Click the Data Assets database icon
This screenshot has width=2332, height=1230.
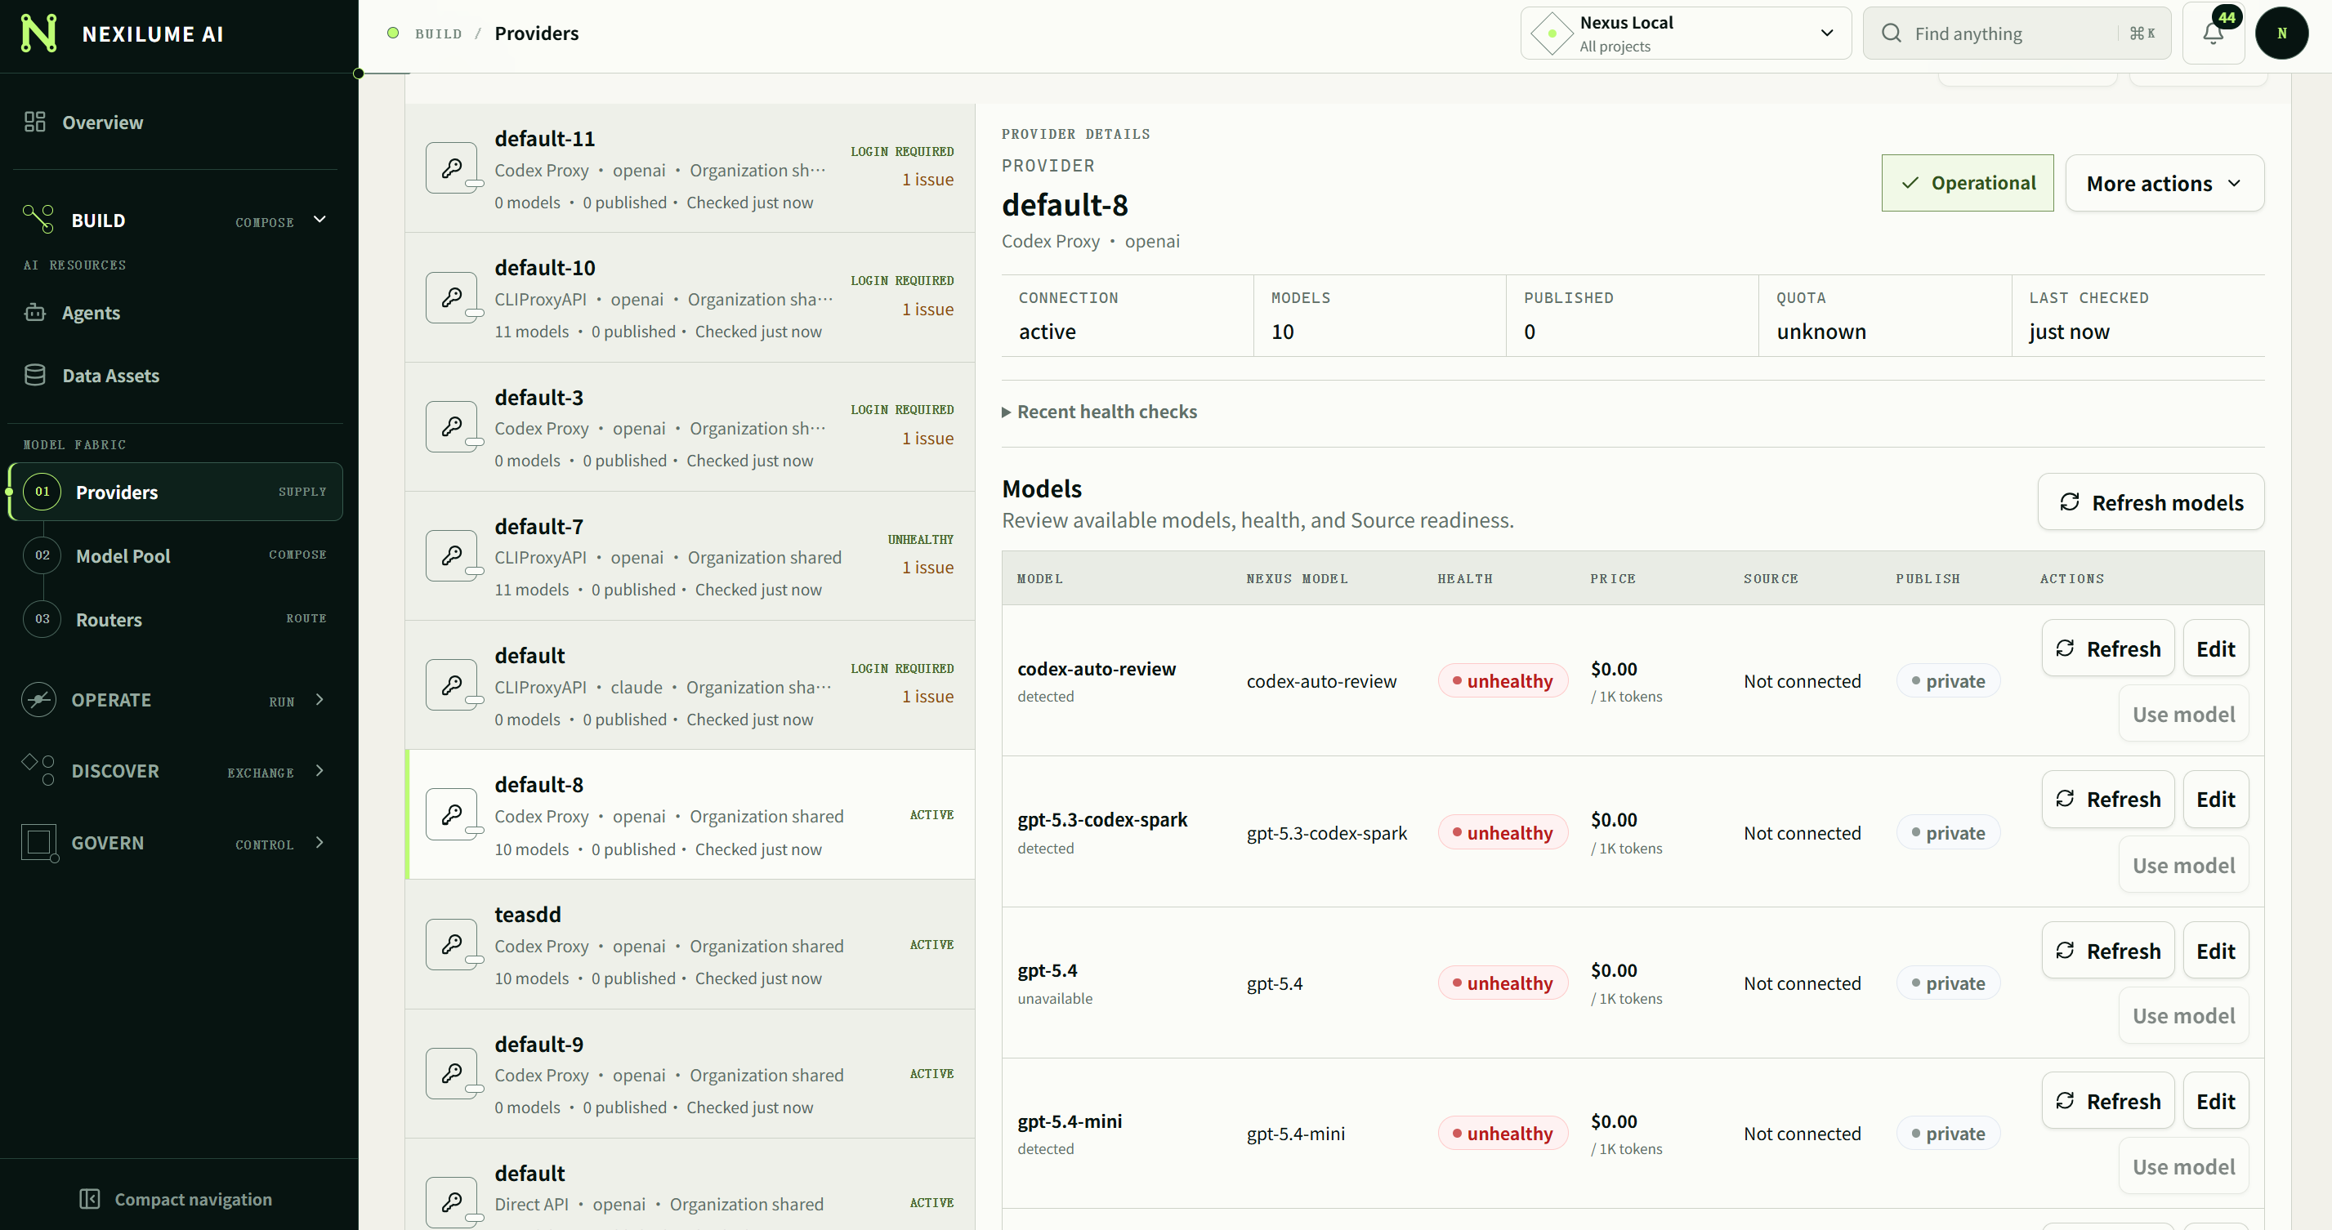point(34,375)
